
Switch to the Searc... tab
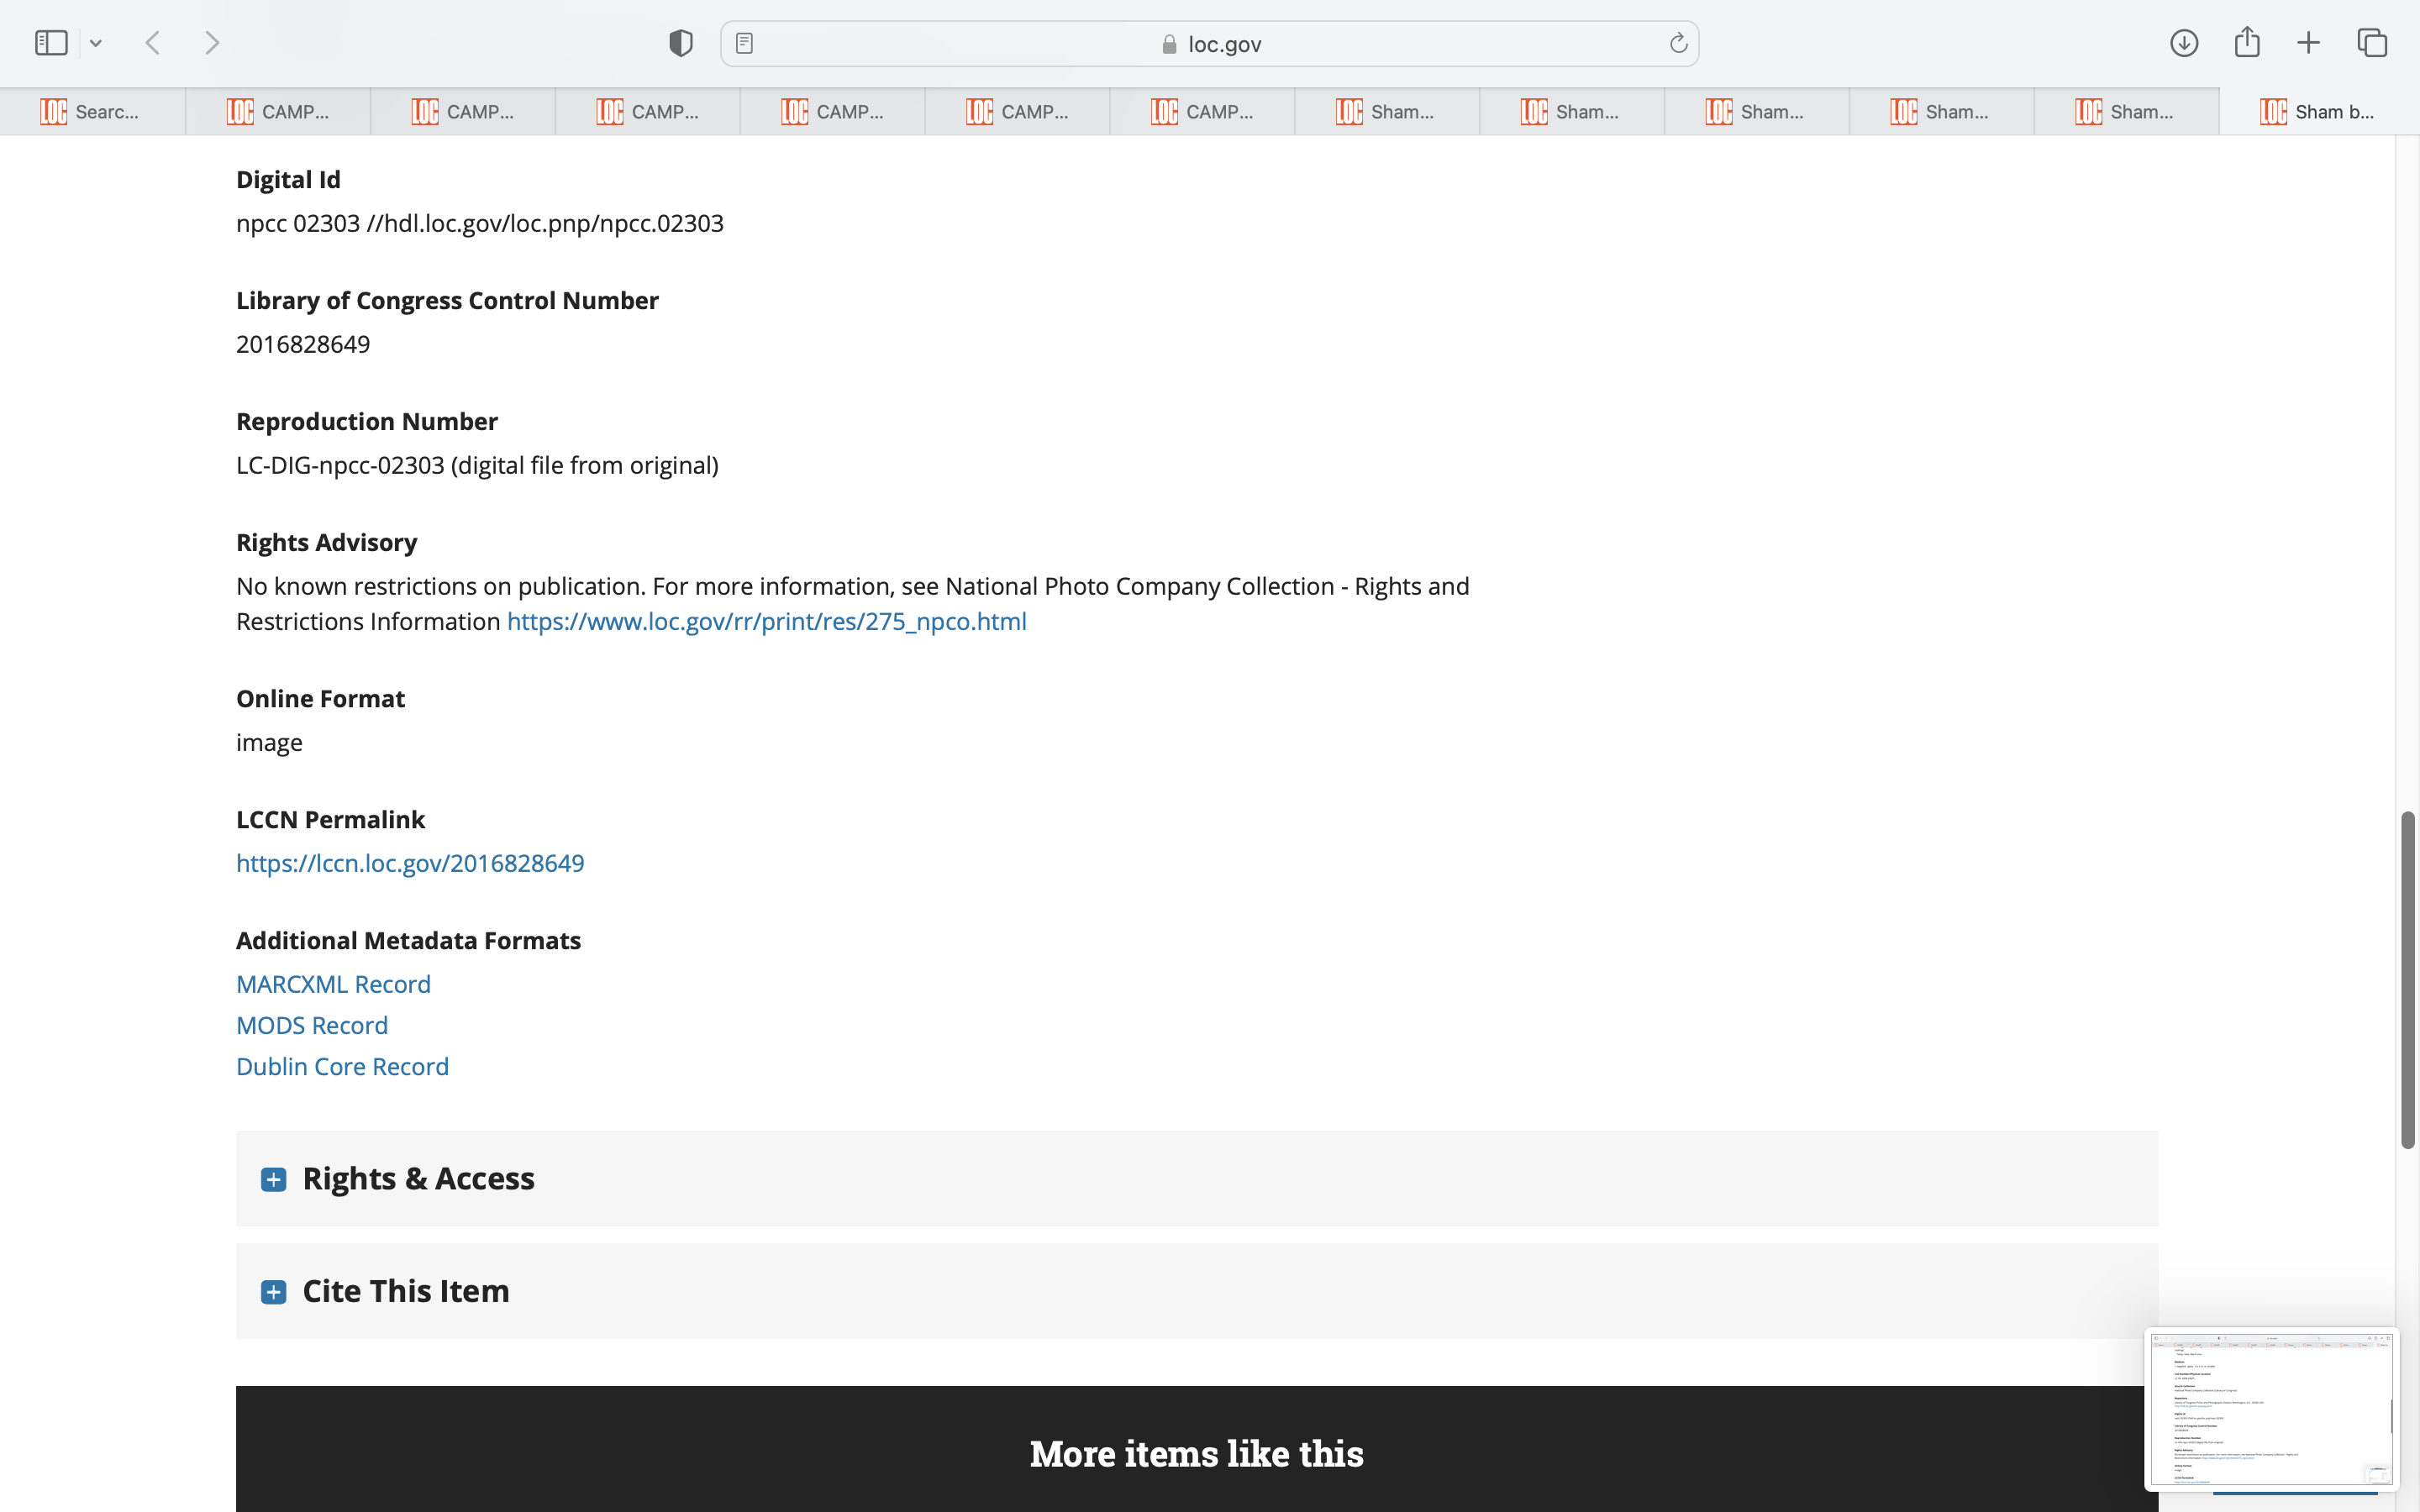[x=92, y=112]
